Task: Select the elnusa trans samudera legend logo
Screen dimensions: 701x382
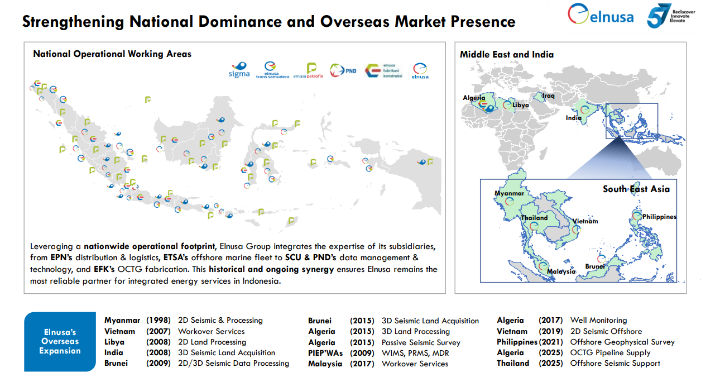Action: [272, 70]
